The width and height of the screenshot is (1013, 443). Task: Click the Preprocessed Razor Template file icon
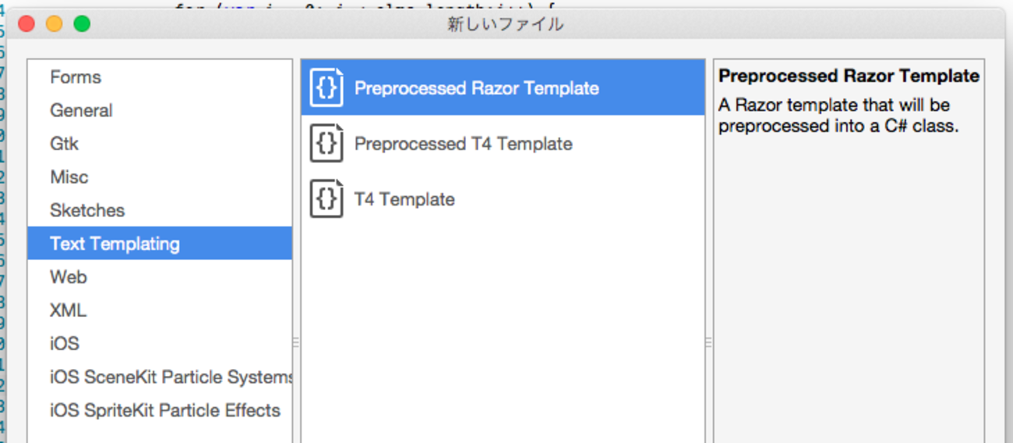[326, 88]
